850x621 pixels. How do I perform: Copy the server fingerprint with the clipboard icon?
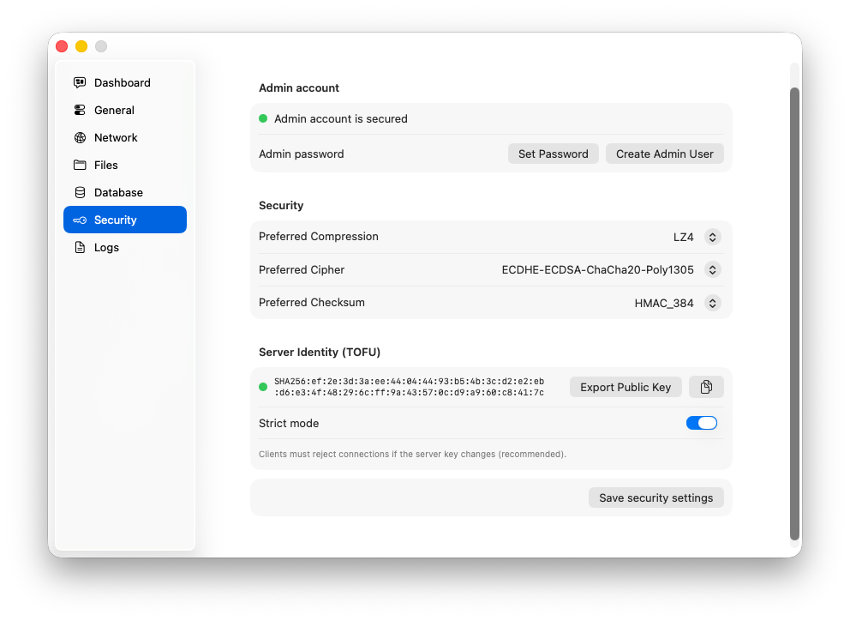[x=706, y=387]
